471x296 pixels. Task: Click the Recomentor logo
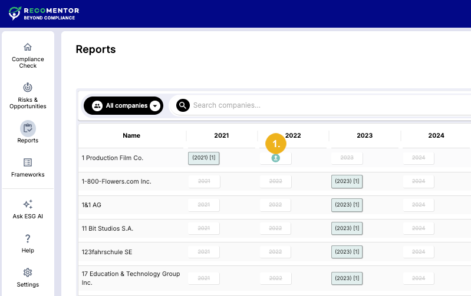[x=44, y=14]
